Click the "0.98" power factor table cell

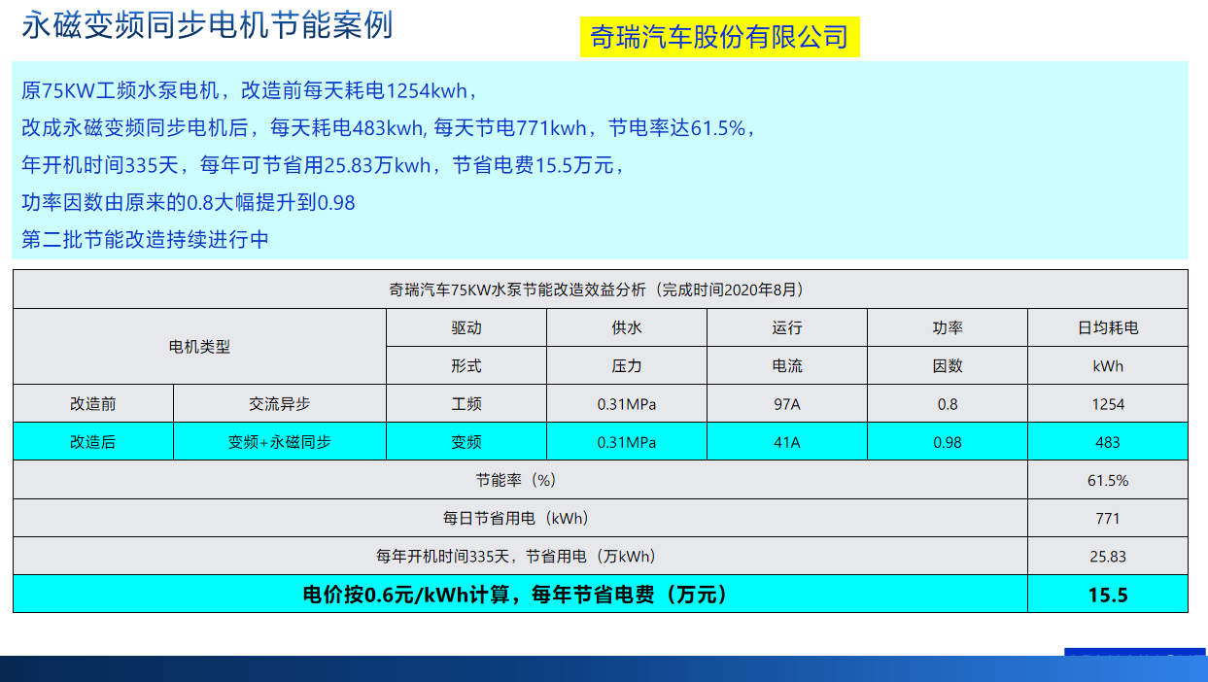click(948, 442)
